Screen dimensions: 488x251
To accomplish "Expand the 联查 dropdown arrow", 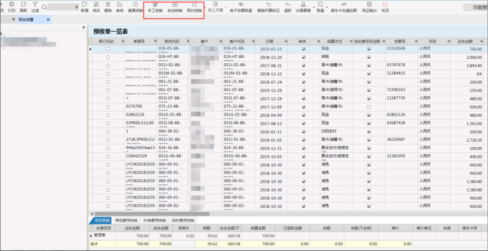I will click(x=326, y=7).
